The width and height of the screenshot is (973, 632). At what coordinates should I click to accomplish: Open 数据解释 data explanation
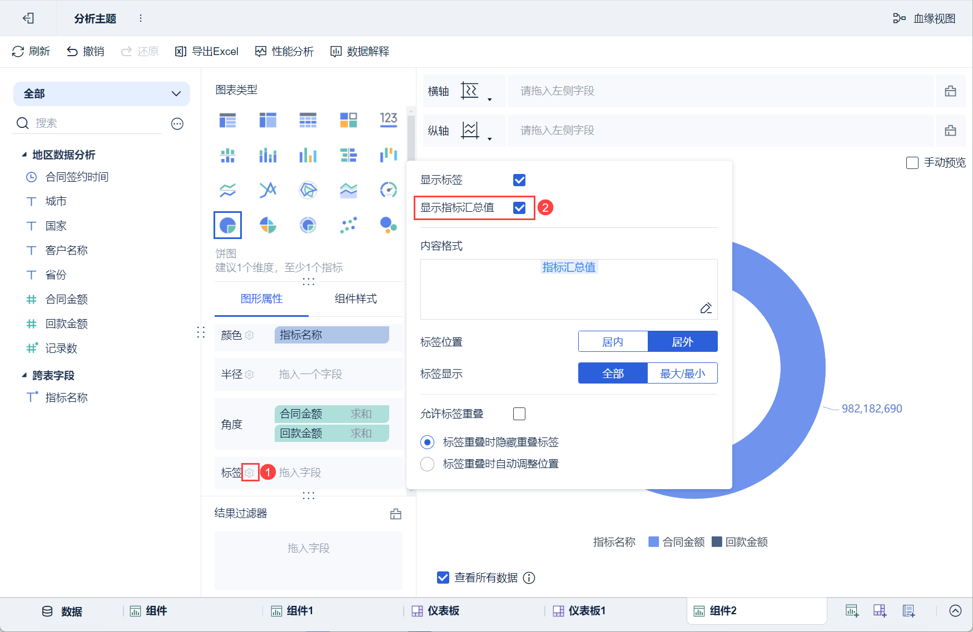360,51
